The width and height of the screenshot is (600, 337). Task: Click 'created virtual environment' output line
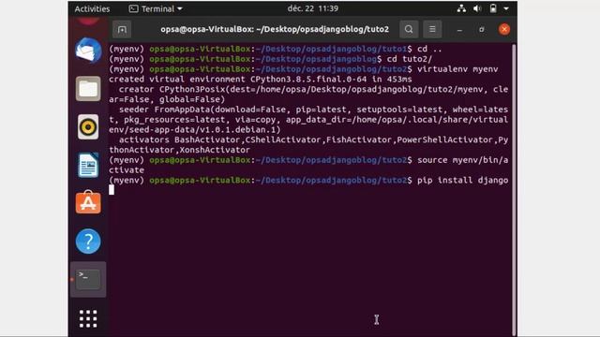click(x=261, y=80)
